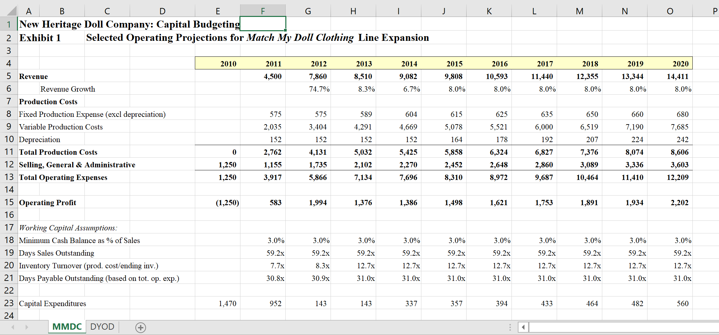Select column header F
Viewport: 719px width, 335px height.
[263, 11]
